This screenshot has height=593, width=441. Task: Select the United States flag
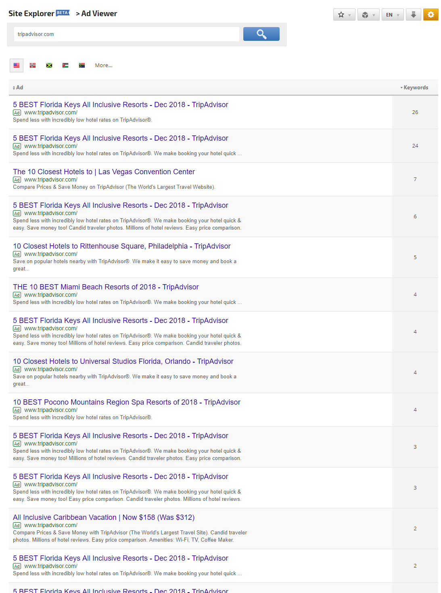(x=17, y=65)
